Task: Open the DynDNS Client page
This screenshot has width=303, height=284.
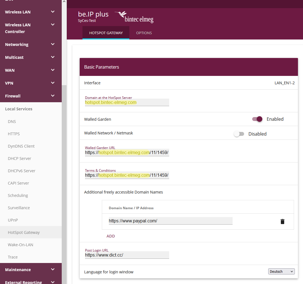Action: pos(21,146)
